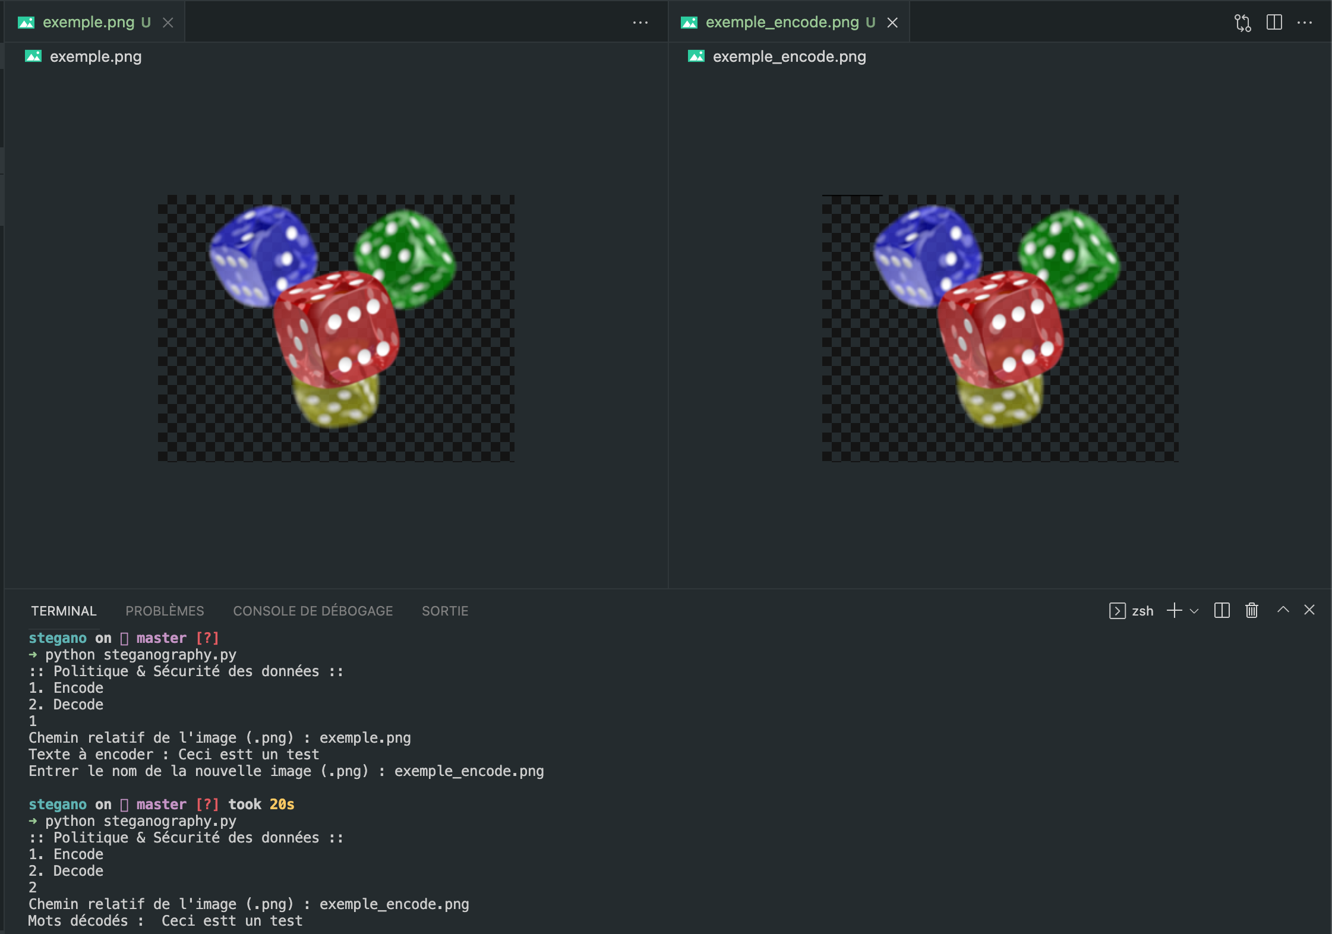Click exemple.png breadcrumb label

(96, 56)
